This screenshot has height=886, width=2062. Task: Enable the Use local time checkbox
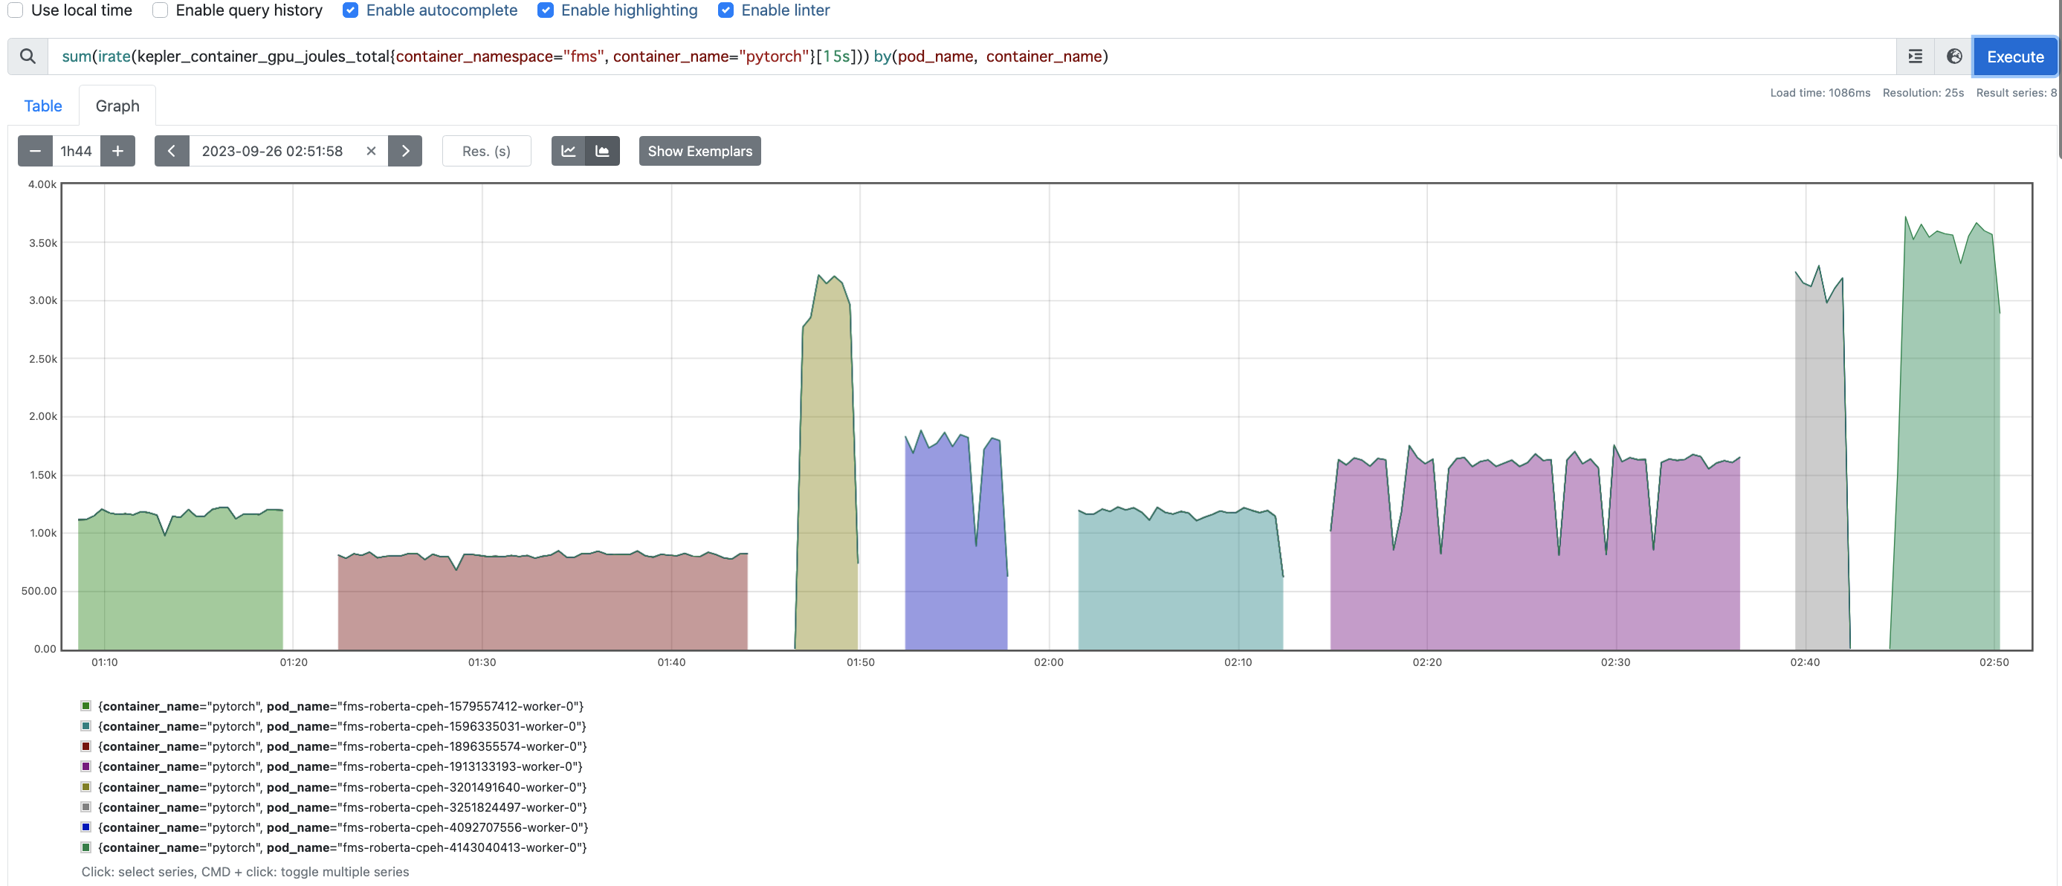click(14, 10)
